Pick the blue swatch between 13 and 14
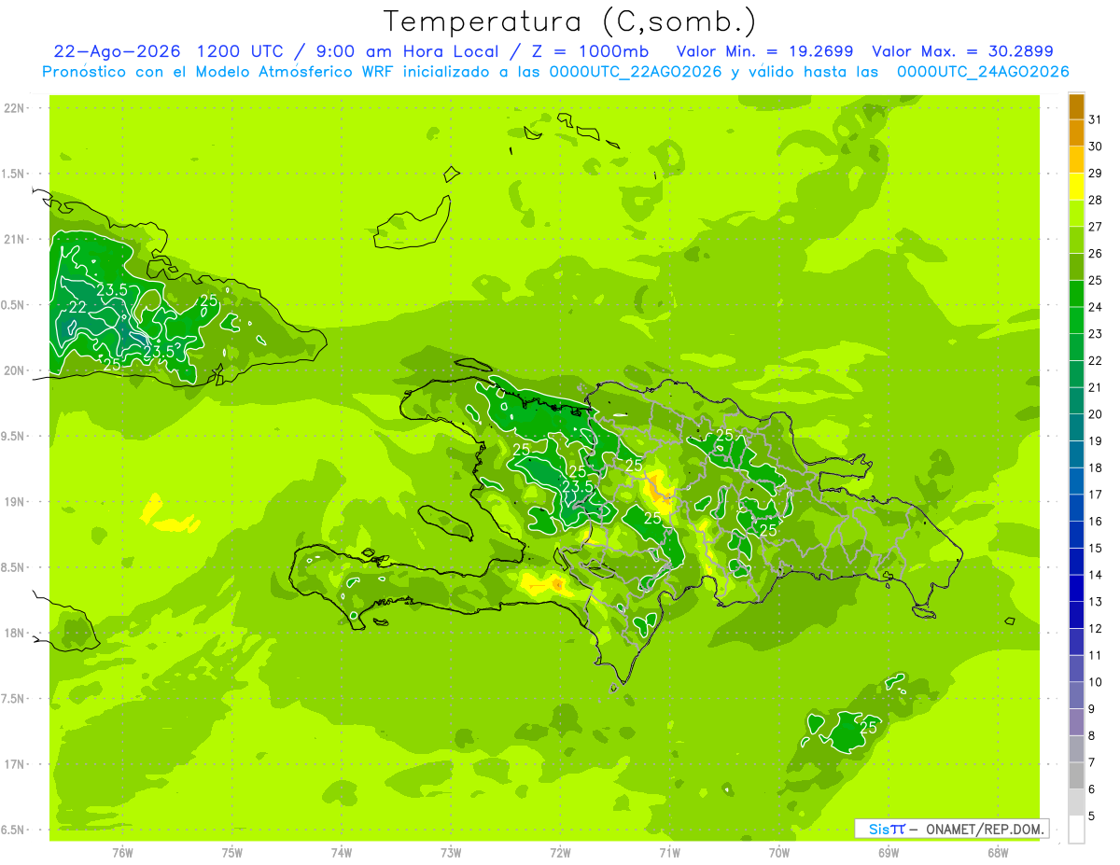Image resolution: width=1120 pixels, height=865 pixels. [x=1076, y=588]
